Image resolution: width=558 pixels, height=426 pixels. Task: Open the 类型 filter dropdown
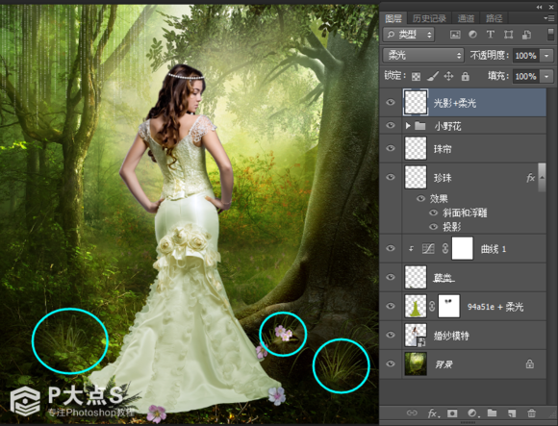click(409, 35)
